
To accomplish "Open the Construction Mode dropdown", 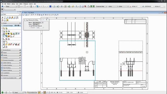I will (102, 6).
